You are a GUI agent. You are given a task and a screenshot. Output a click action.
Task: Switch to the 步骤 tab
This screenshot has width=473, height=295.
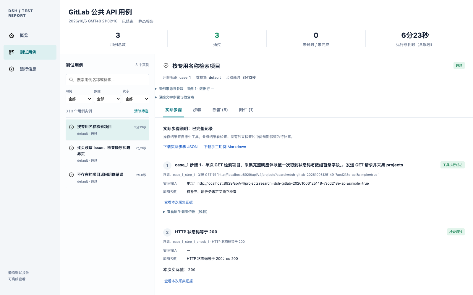tap(197, 110)
